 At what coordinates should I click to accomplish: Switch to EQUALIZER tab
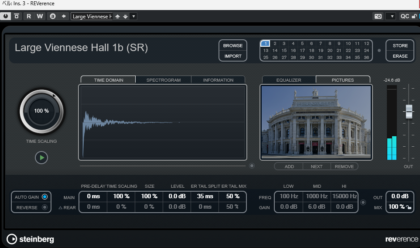289,80
